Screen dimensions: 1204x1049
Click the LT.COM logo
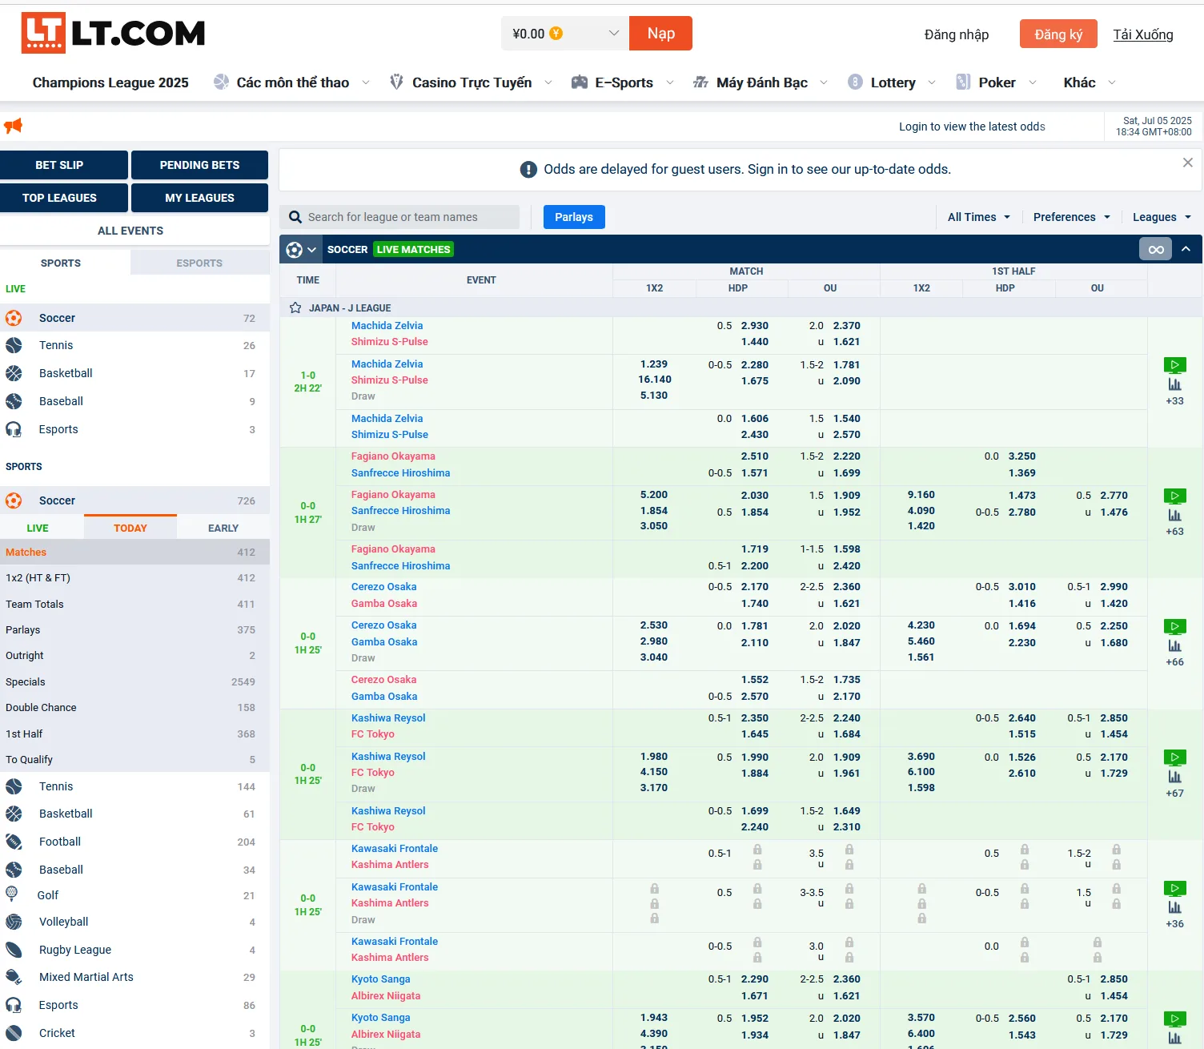point(113,34)
